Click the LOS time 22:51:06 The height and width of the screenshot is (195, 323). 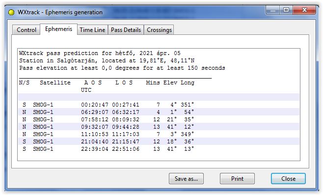(126, 149)
